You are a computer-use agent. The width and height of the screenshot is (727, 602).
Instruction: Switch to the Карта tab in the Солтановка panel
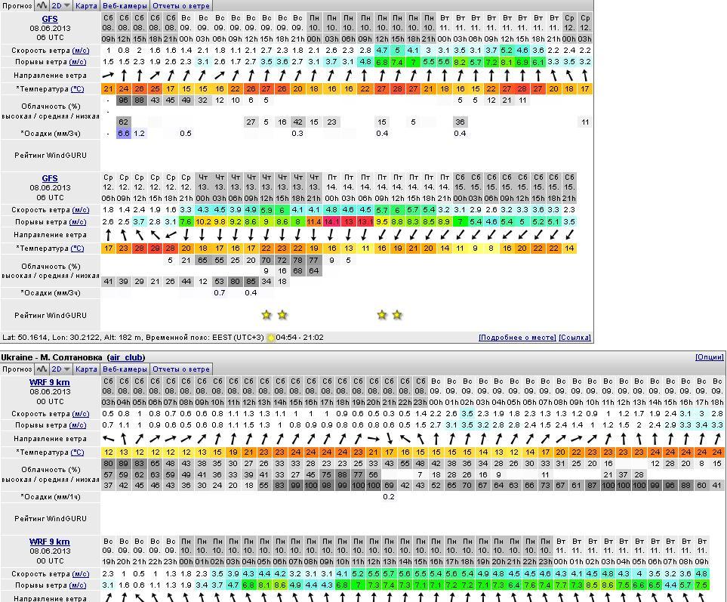(x=86, y=369)
